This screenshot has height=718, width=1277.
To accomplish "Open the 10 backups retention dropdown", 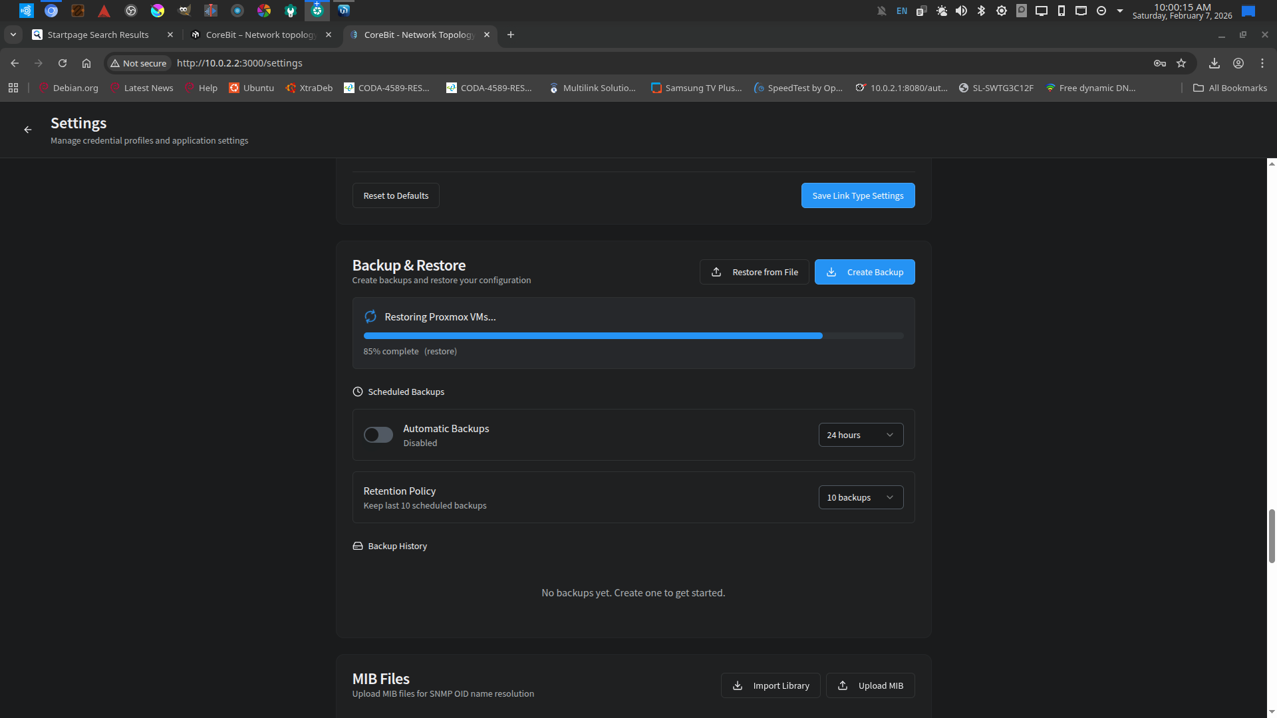I will pyautogui.click(x=861, y=497).
